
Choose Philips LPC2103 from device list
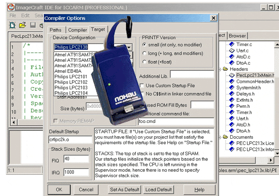click(71, 88)
